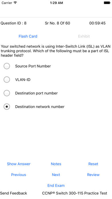Go to the Previous question
This screenshot has height=199, width=112.
click(x=19, y=175)
